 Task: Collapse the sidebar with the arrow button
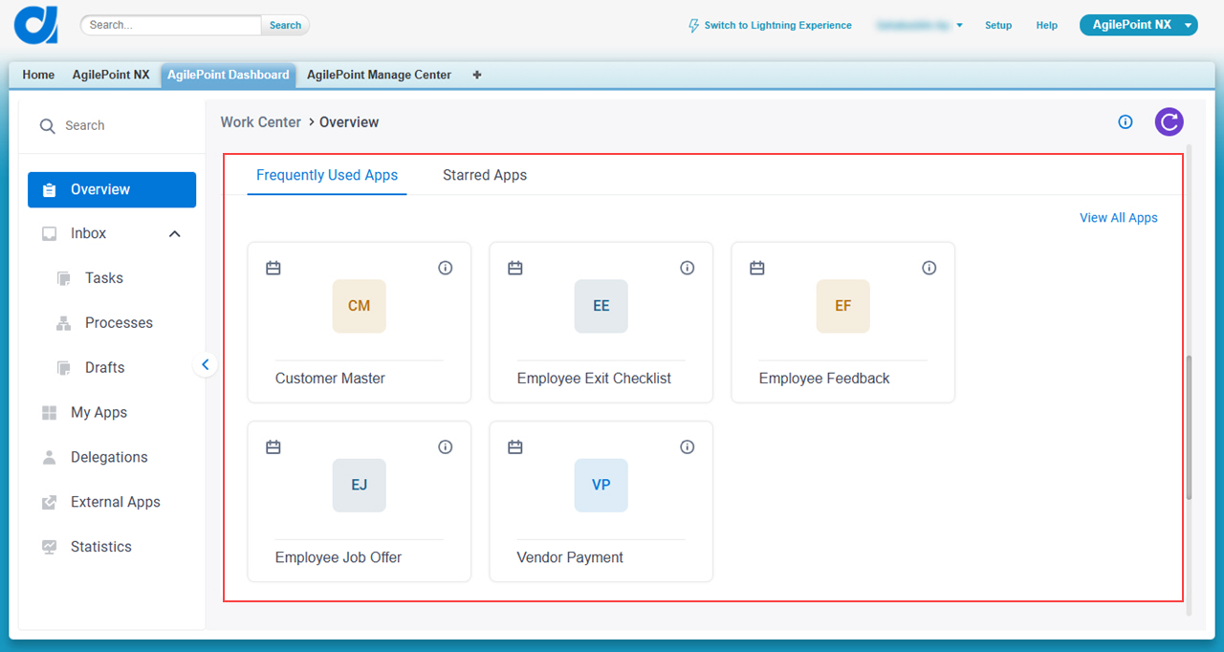click(205, 364)
